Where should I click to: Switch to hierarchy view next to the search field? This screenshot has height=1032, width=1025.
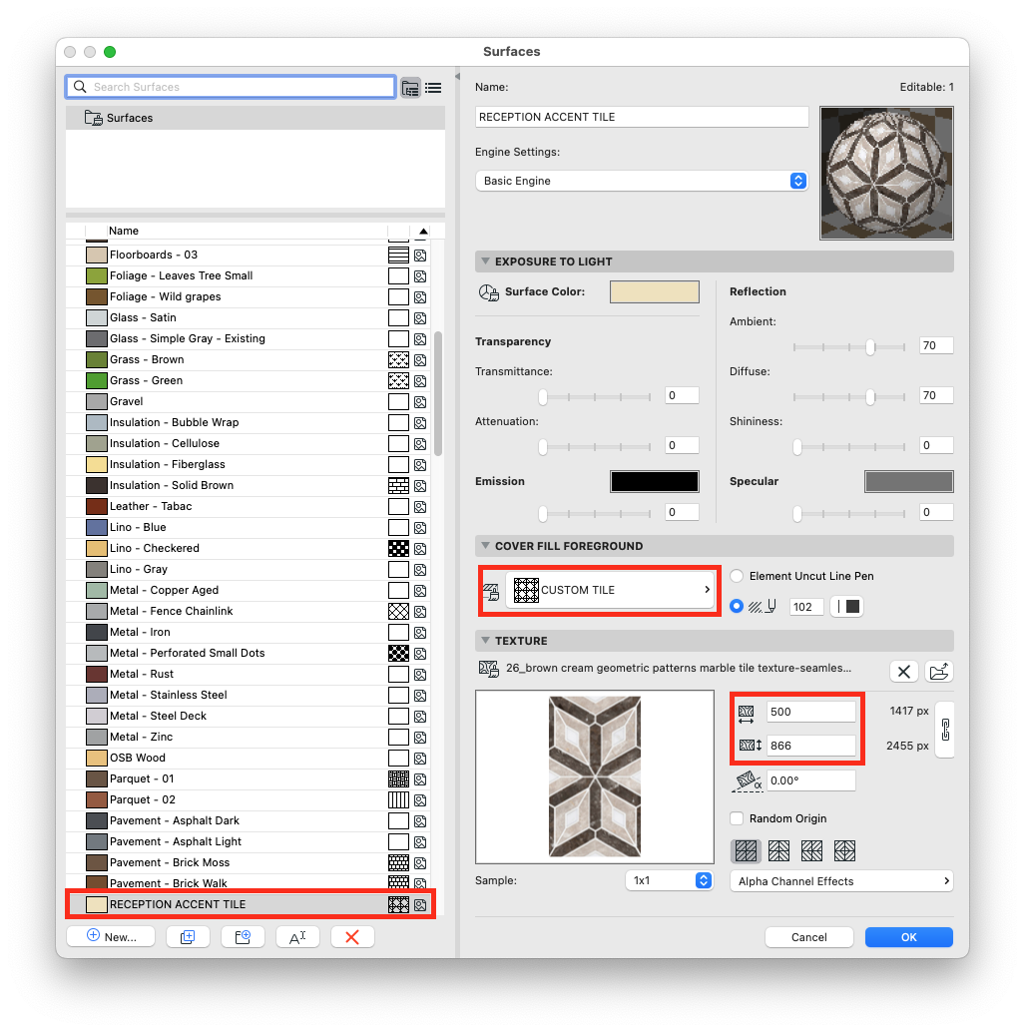[x=410, y=87]
